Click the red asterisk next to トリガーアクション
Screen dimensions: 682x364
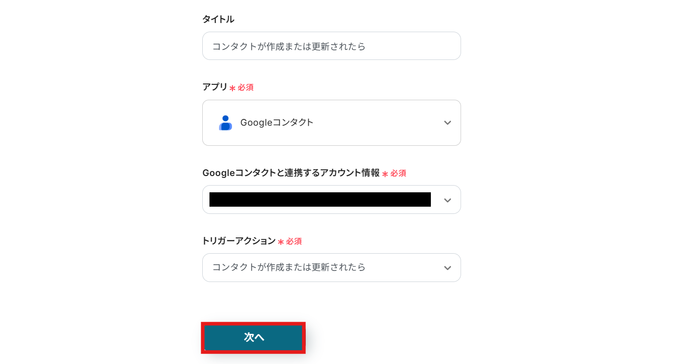click(281, 242)
